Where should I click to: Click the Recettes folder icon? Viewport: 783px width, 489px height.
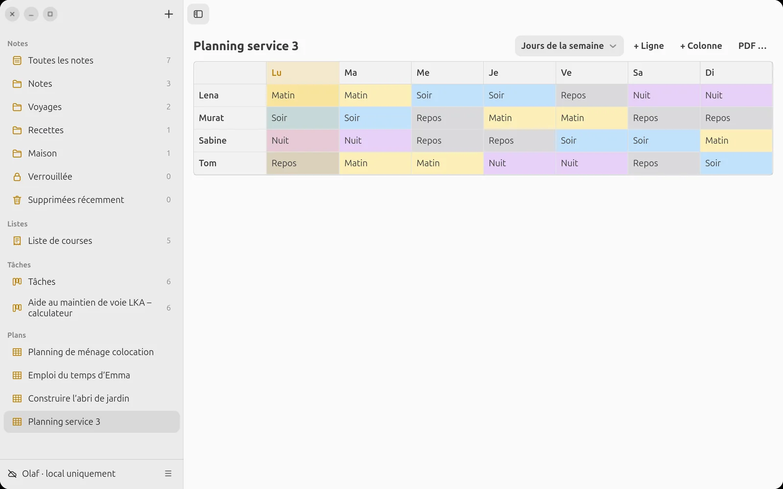pos(17,130)
